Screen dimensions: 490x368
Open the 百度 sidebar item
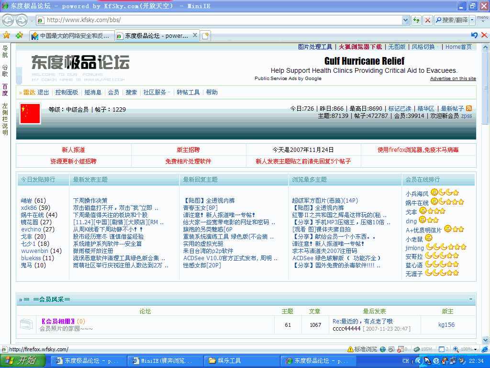pos(5,90)
